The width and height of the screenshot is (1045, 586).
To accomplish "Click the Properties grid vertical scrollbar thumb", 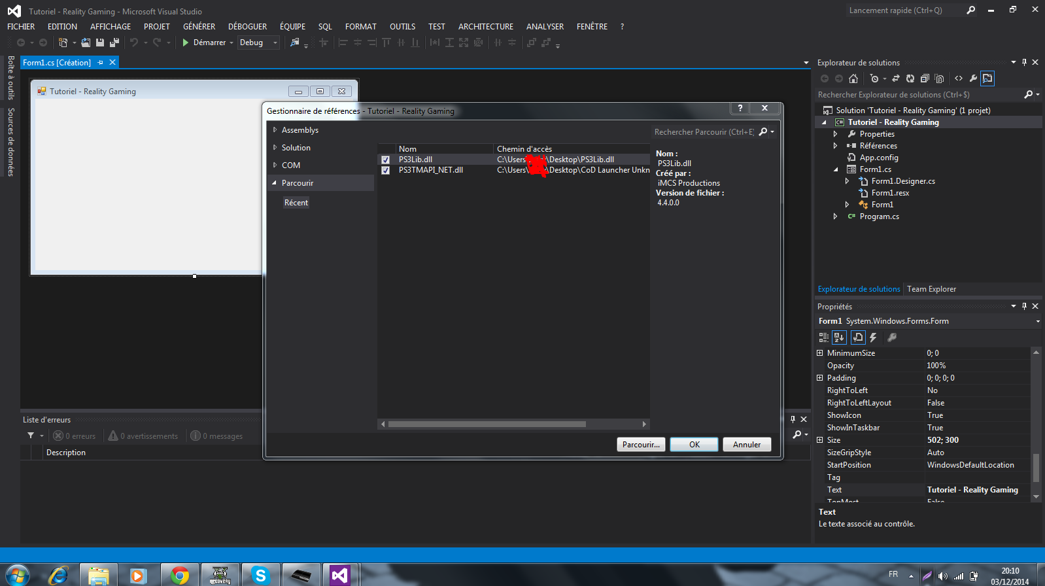I will 1036,468.
